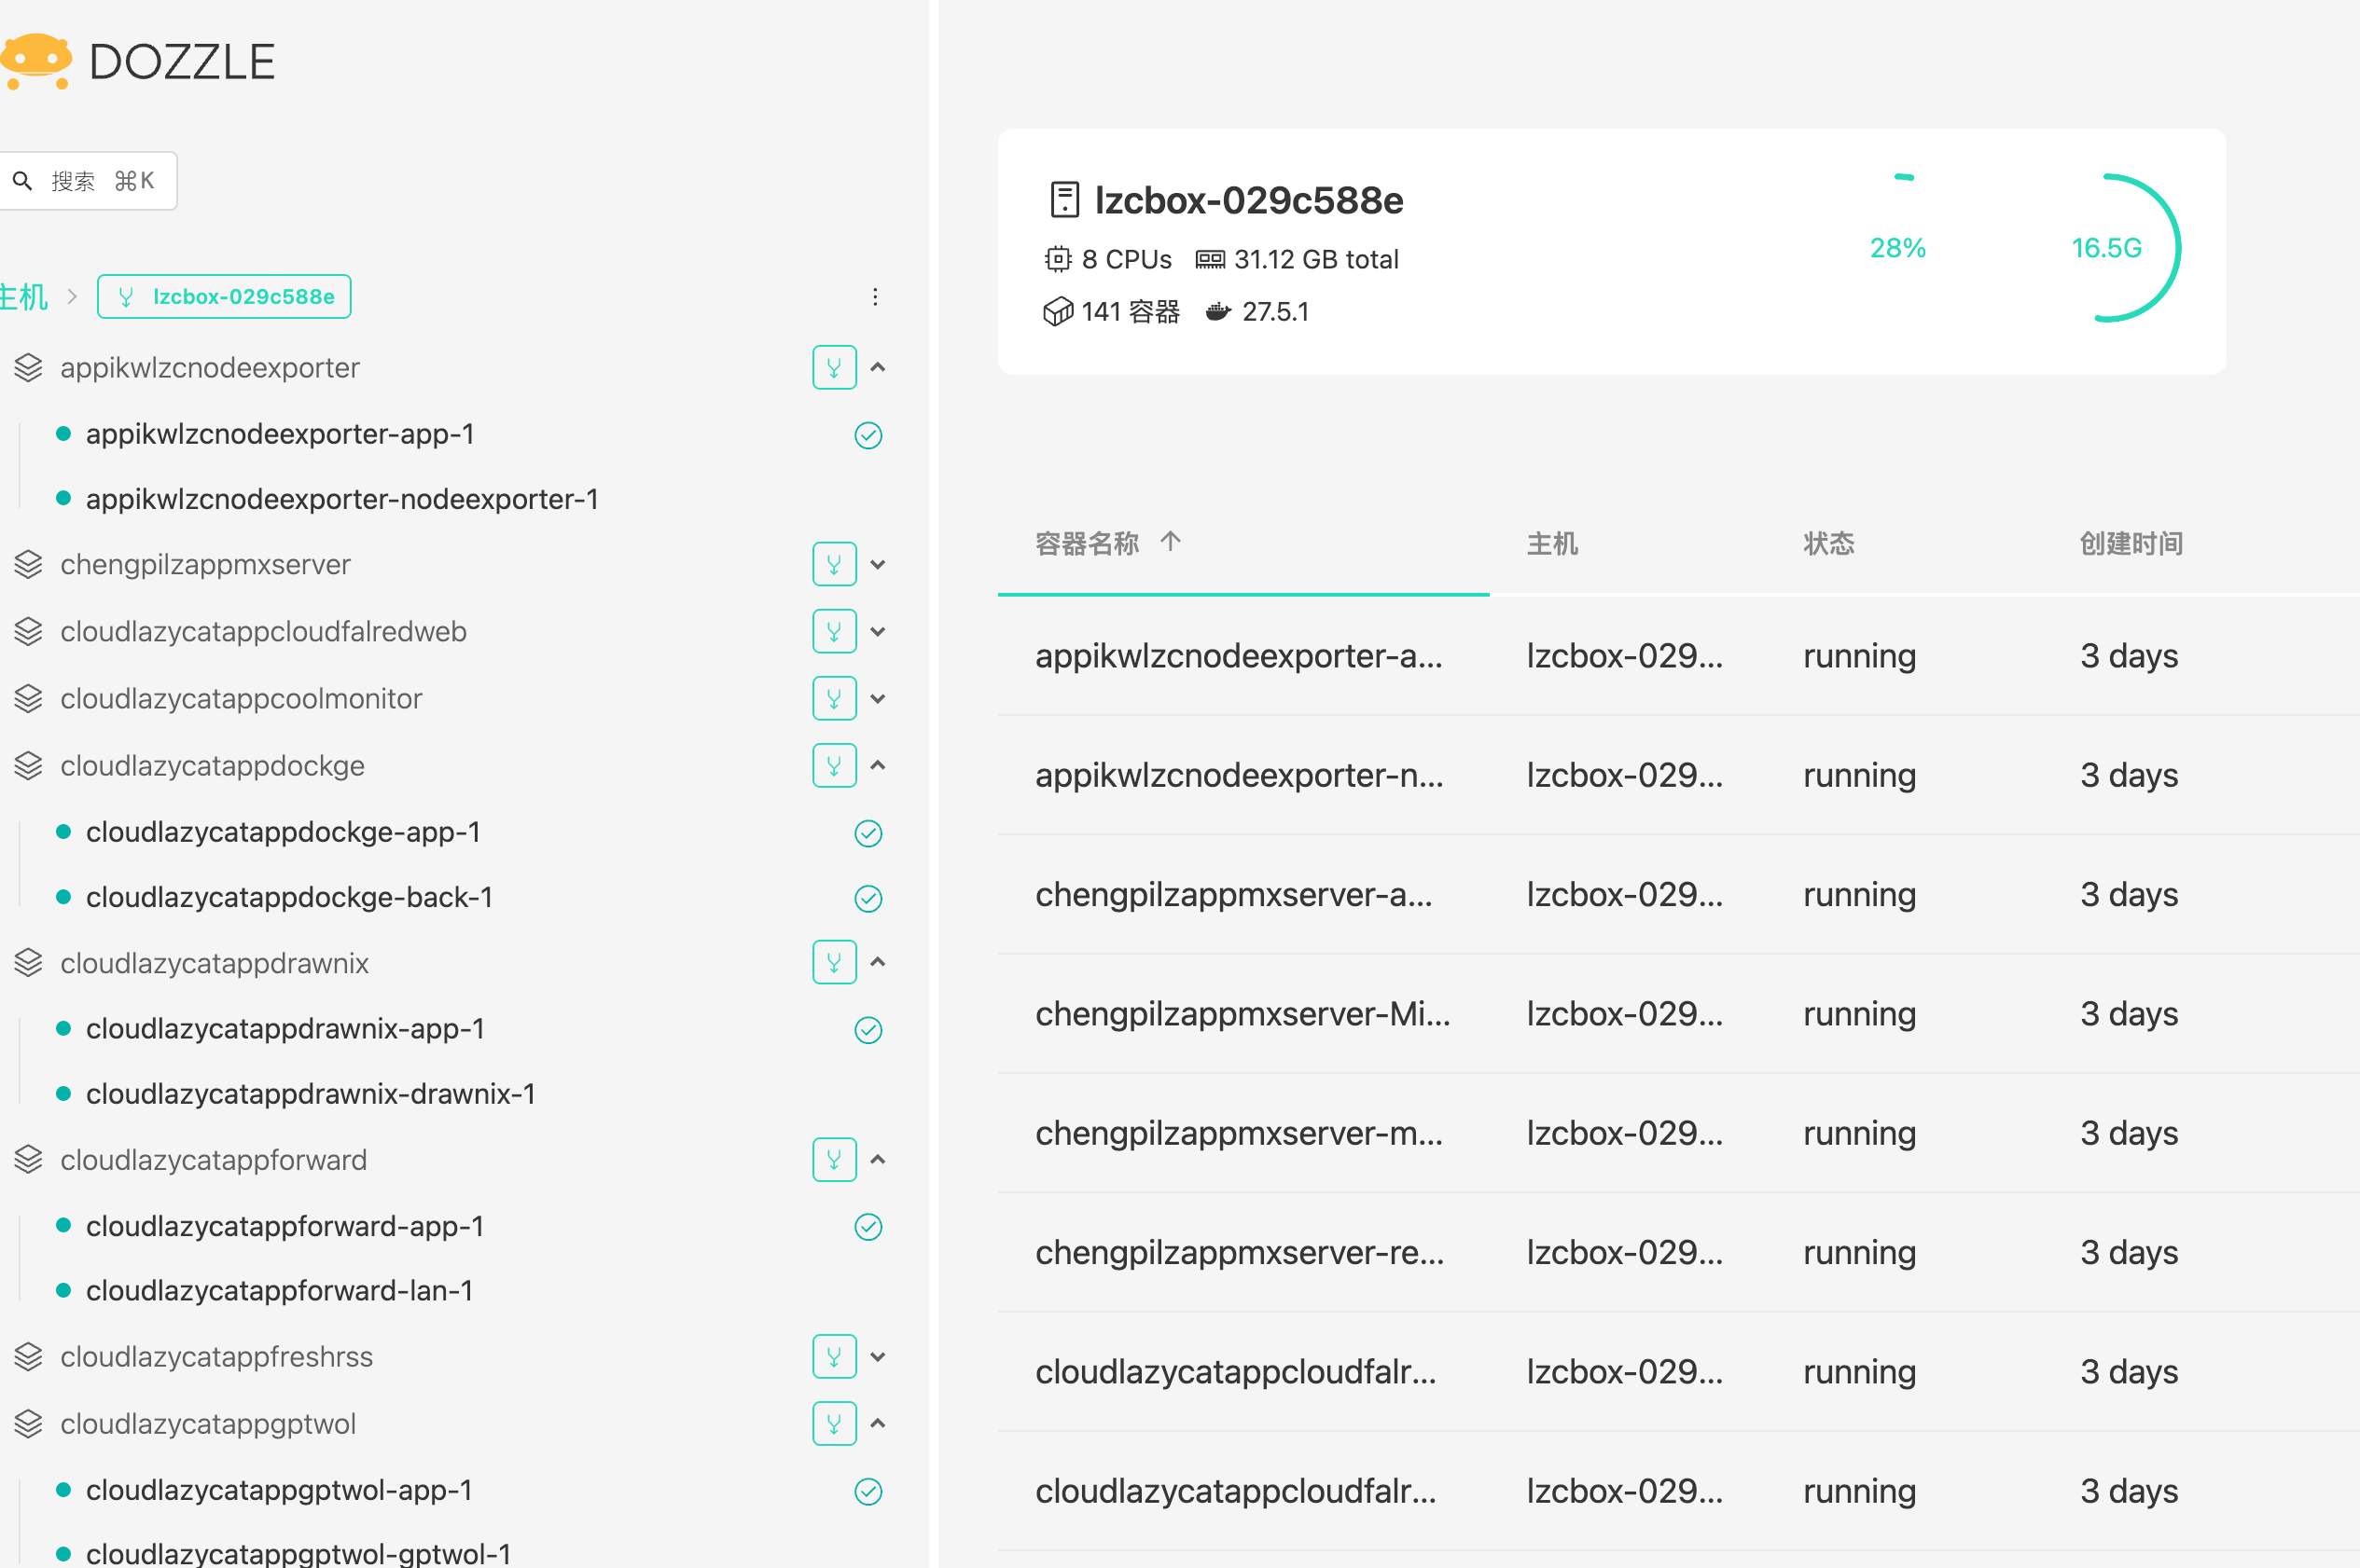Click merge icon for cloudlazycatappcoolmonitor group
This screenshot has width=2360, height=1568.
click(x=834, y=699)
